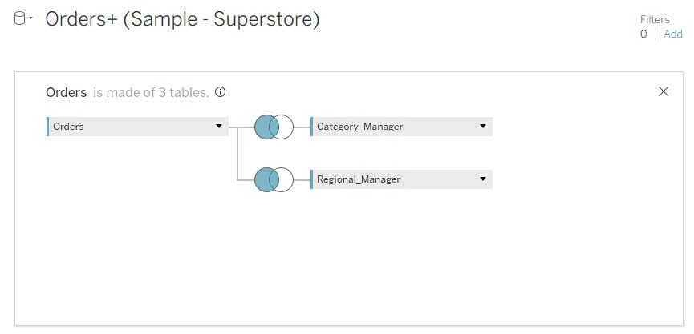Click the 'is made of 3 tables' text
Image resolution: width=694 pixels, height=334 pixels.
click(x=151, y=92)
